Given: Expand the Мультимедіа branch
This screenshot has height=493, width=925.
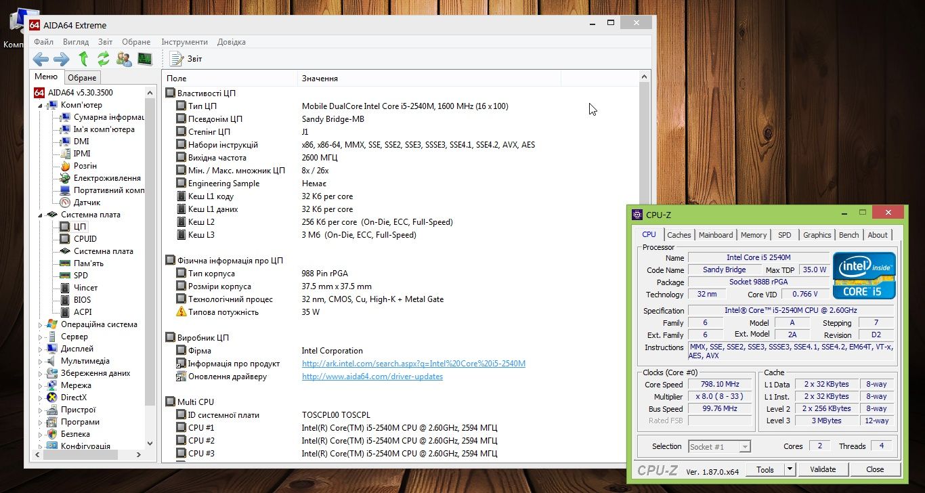Looking at the screenshot, I should coord(40,361).
